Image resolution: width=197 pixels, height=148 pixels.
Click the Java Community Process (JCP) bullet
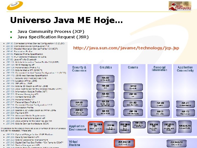point(51,32)
